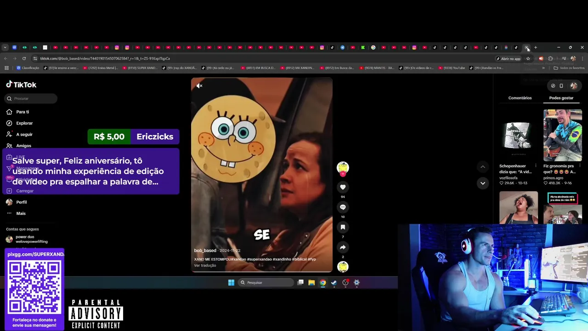Open the spinning sound disc avatar
Screen dimensions: 588x331
click(343, 267)
